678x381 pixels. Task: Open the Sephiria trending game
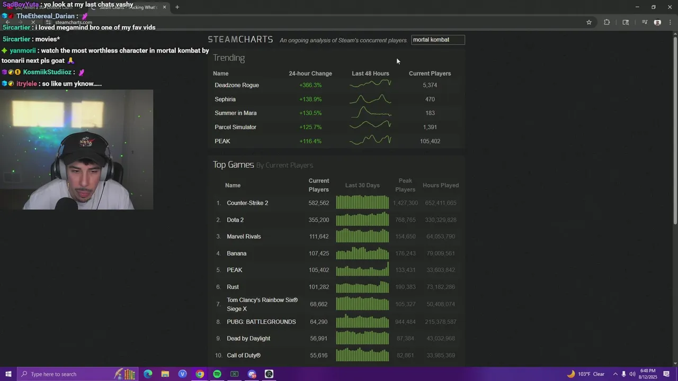pos(225,99)
